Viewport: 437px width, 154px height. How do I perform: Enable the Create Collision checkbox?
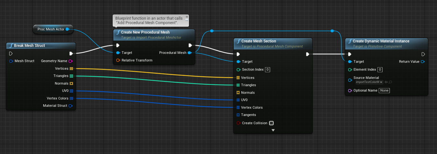coord(271,123)
